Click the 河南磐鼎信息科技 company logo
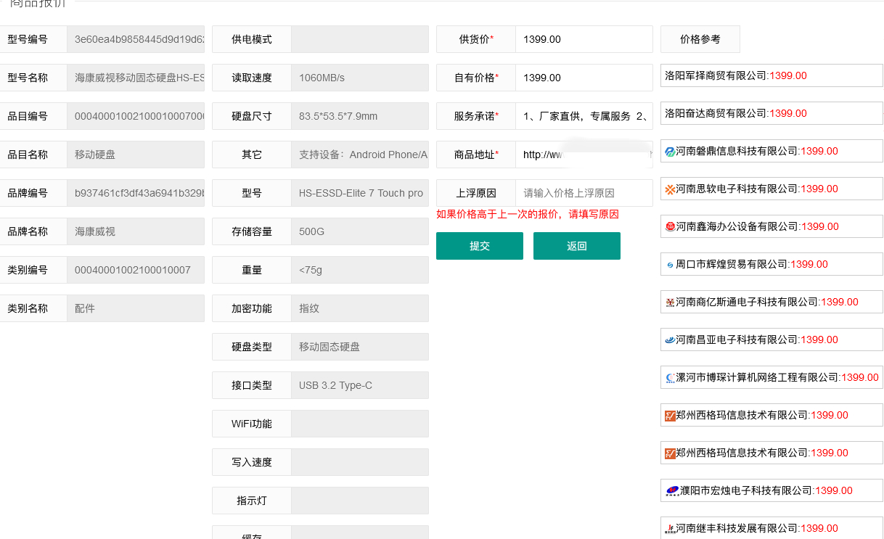Viewport: 884px width, 539px height. pos(670,151)
